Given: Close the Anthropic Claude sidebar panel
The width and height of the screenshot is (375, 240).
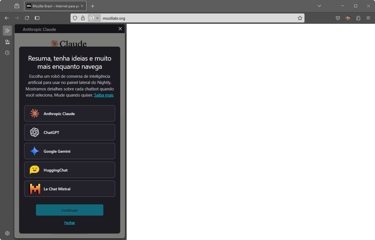Looking at the screenshot, I should pyautogui.click(x=120, y=29).
